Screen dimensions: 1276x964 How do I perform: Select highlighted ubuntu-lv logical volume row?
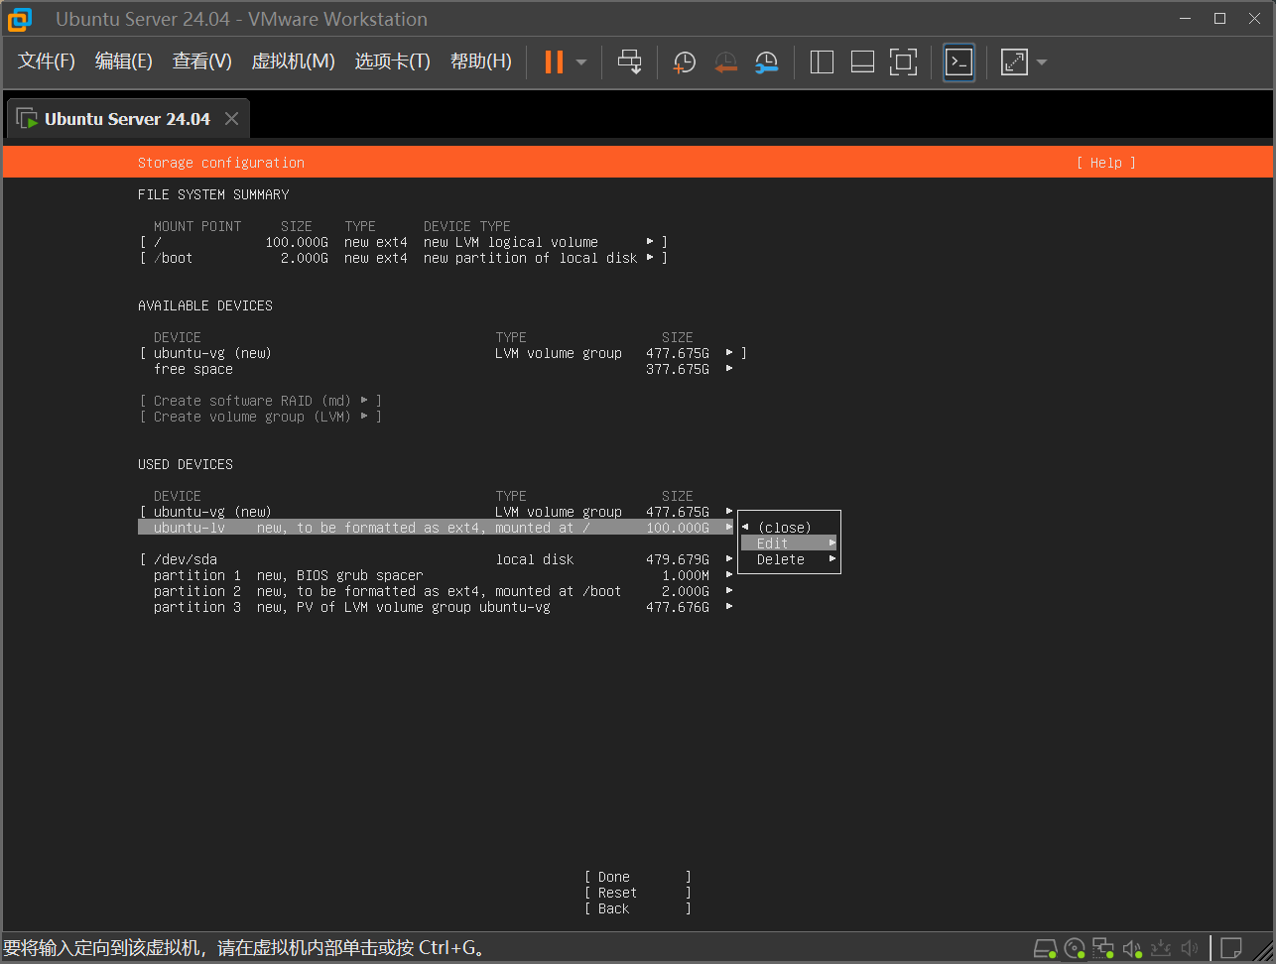[x=437, y=528]
